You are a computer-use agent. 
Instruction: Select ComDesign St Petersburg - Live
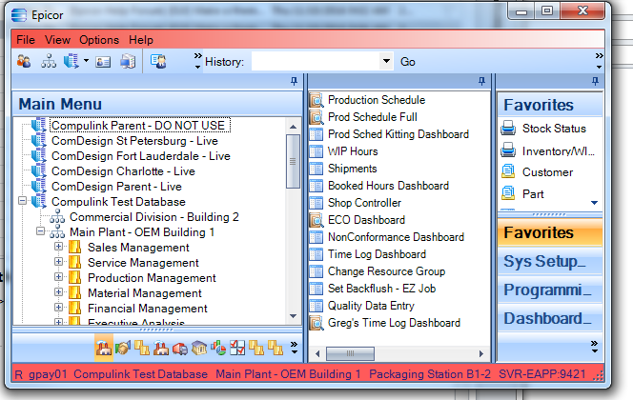pyautogui.click(x=134, y=141)
